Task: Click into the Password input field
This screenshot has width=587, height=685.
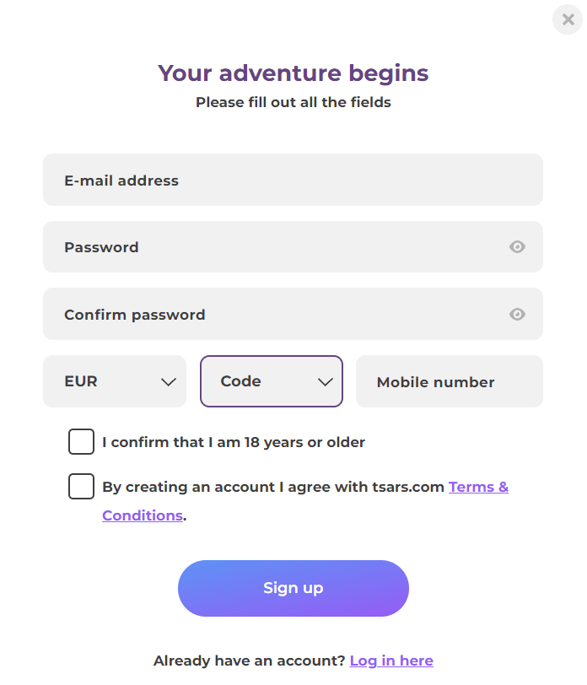Action: point(278,247)
